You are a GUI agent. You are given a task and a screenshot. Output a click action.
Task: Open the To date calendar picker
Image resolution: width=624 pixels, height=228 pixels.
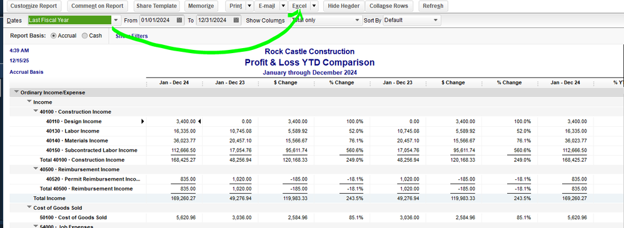(237, 20)
